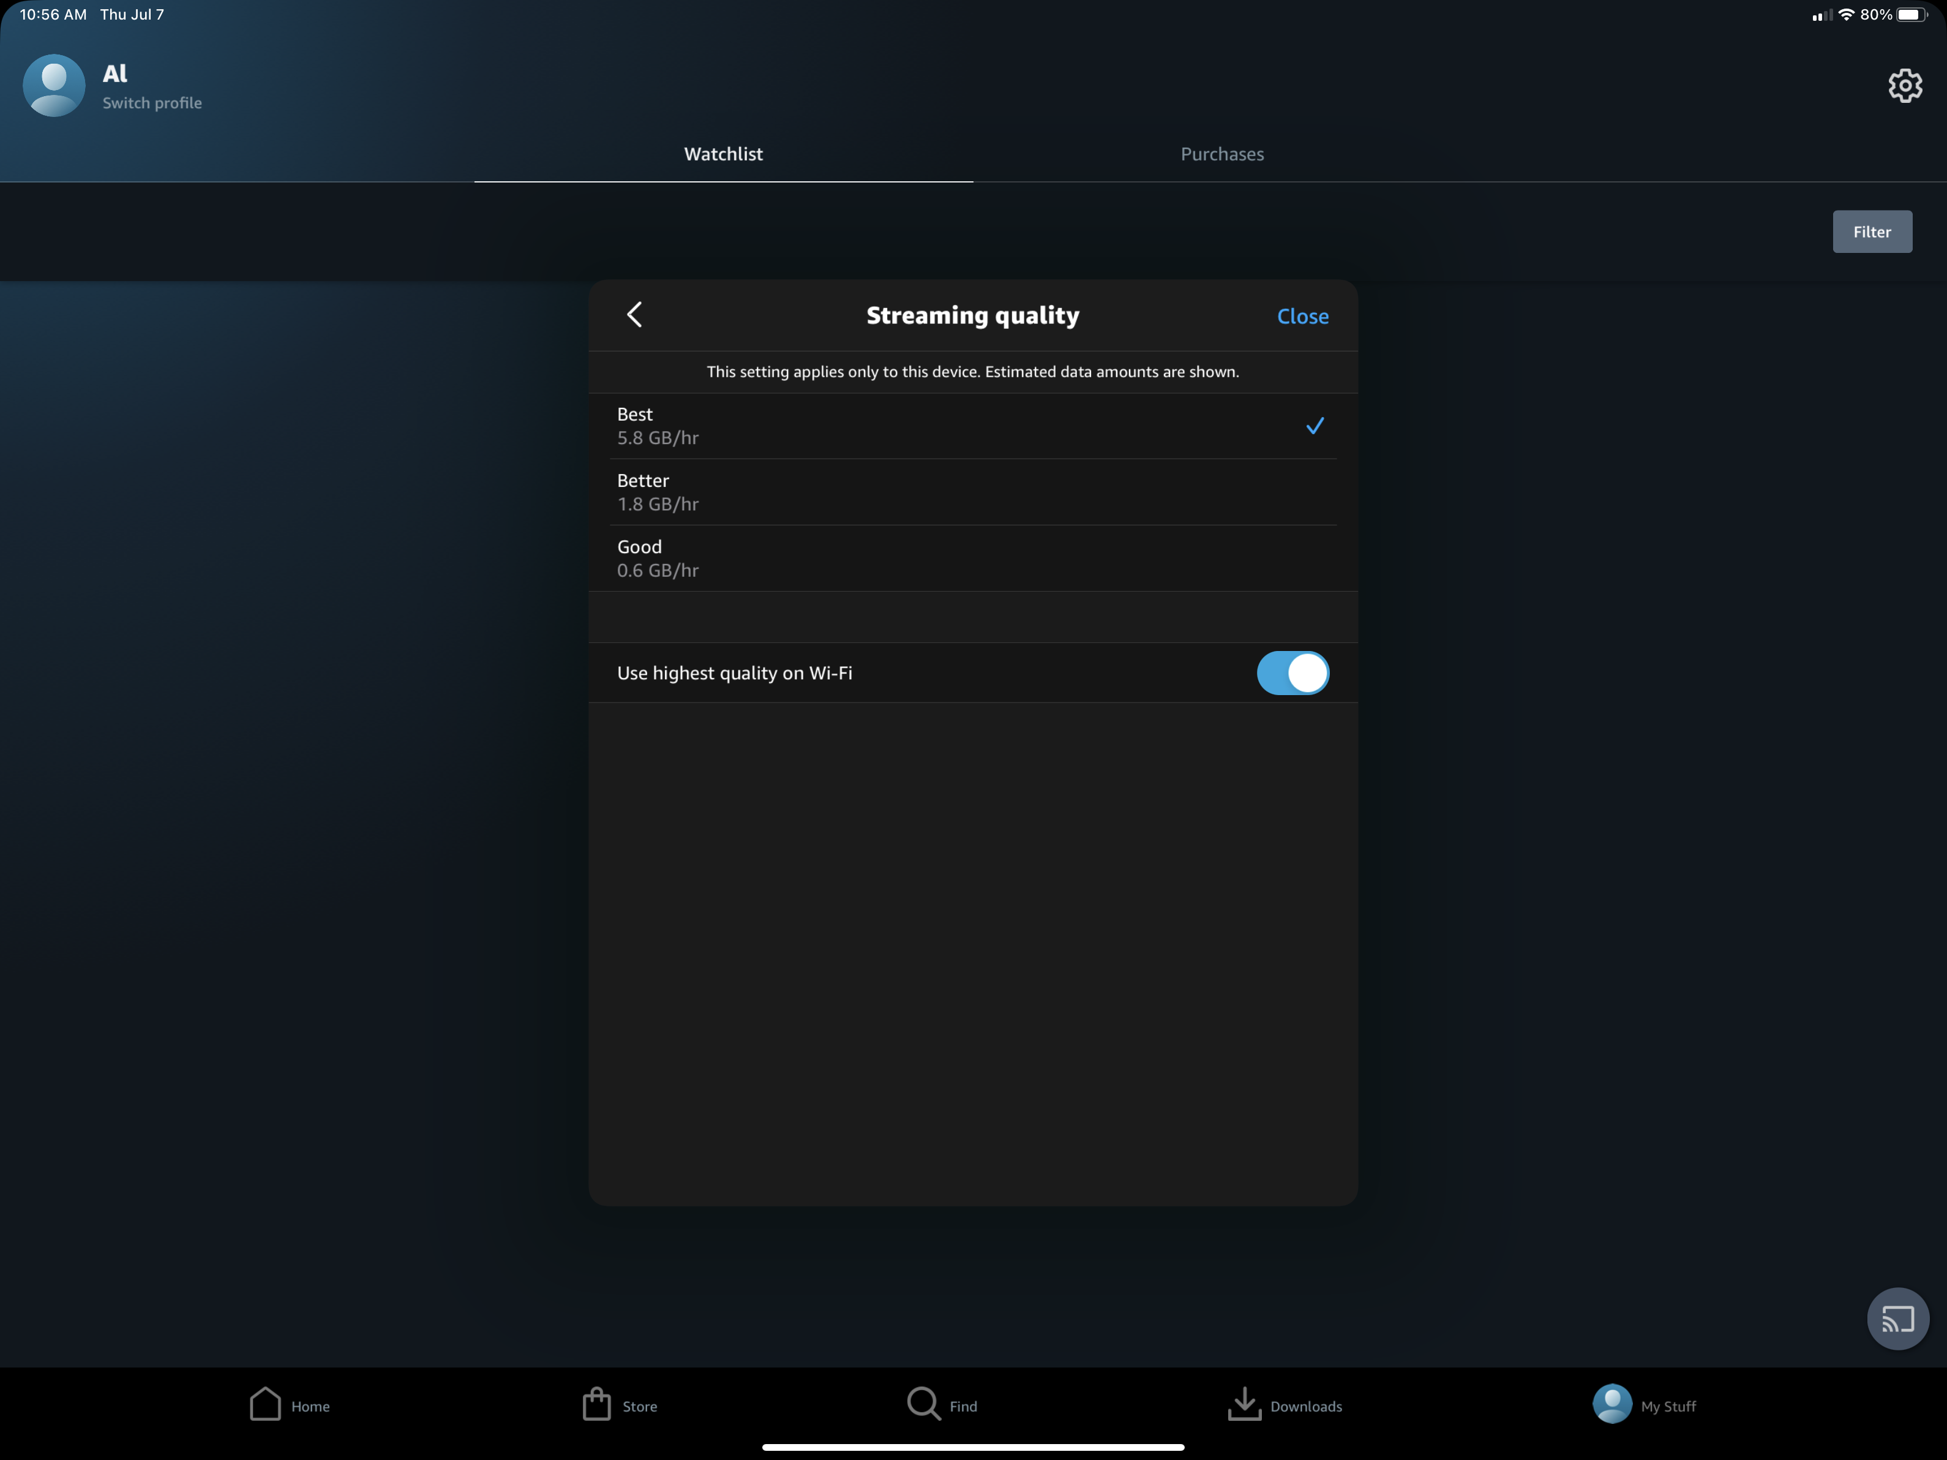Close the Streaming quality panel
This screenshot has height=1460, width=1947.
pos(1302,316)
